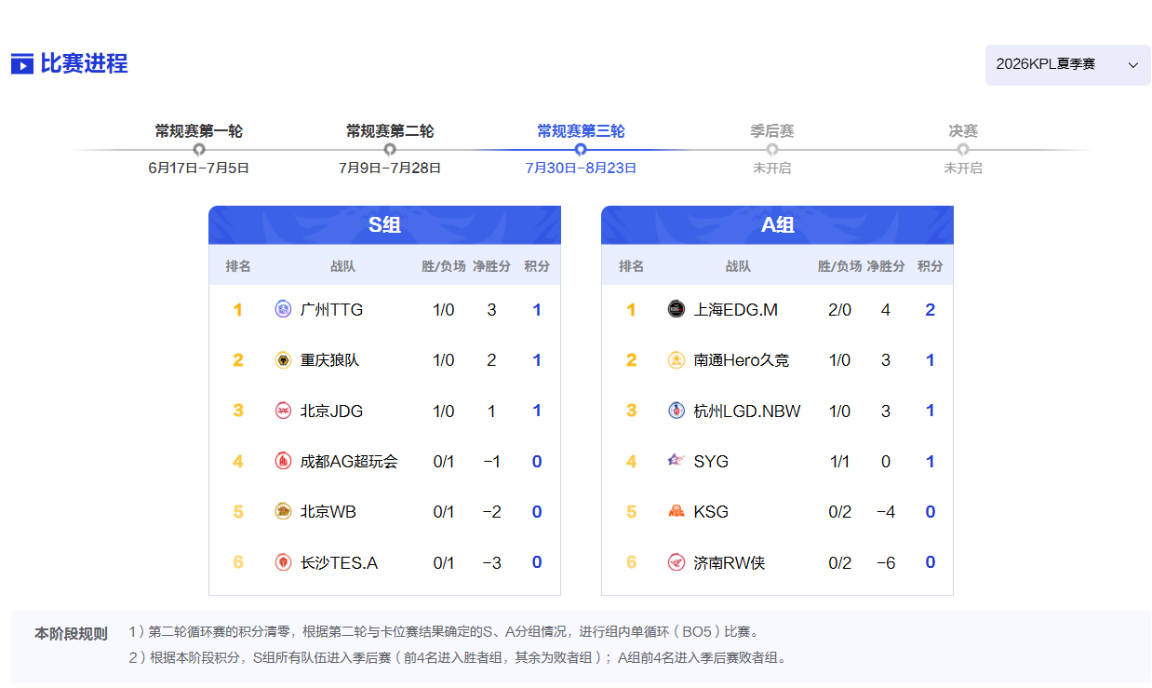Click the KSG team logo icon
1152x688 pixels.
676,511
